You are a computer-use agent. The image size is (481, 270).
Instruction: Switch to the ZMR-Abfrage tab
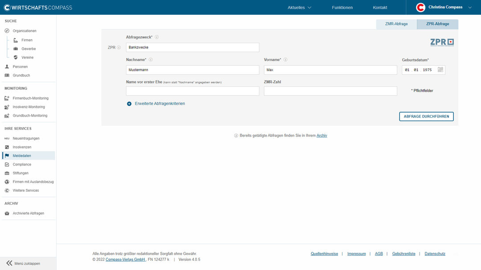click(396, 24)
